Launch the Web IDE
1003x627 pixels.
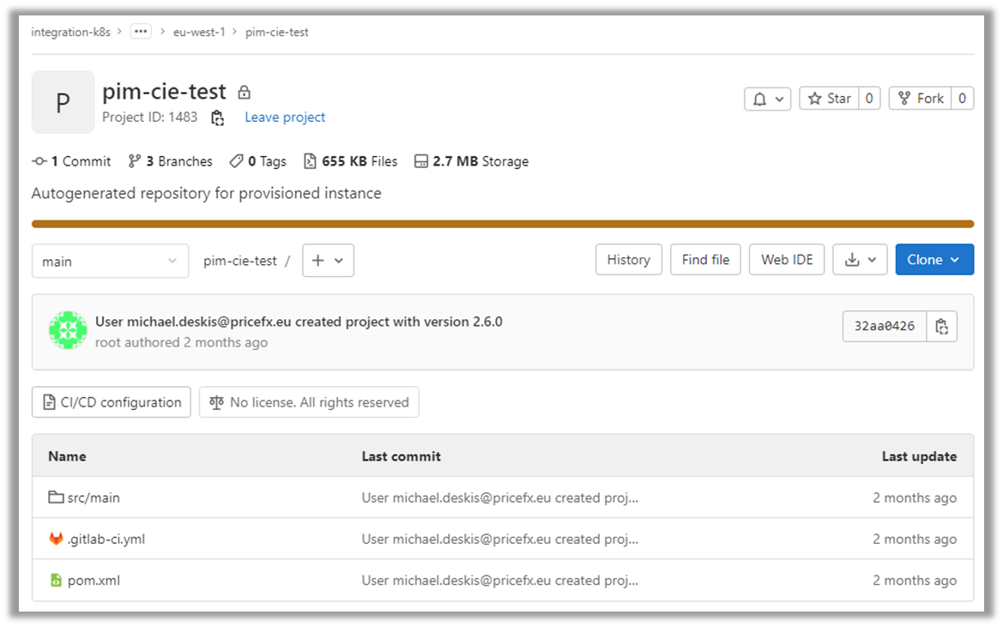coord(786,260)
